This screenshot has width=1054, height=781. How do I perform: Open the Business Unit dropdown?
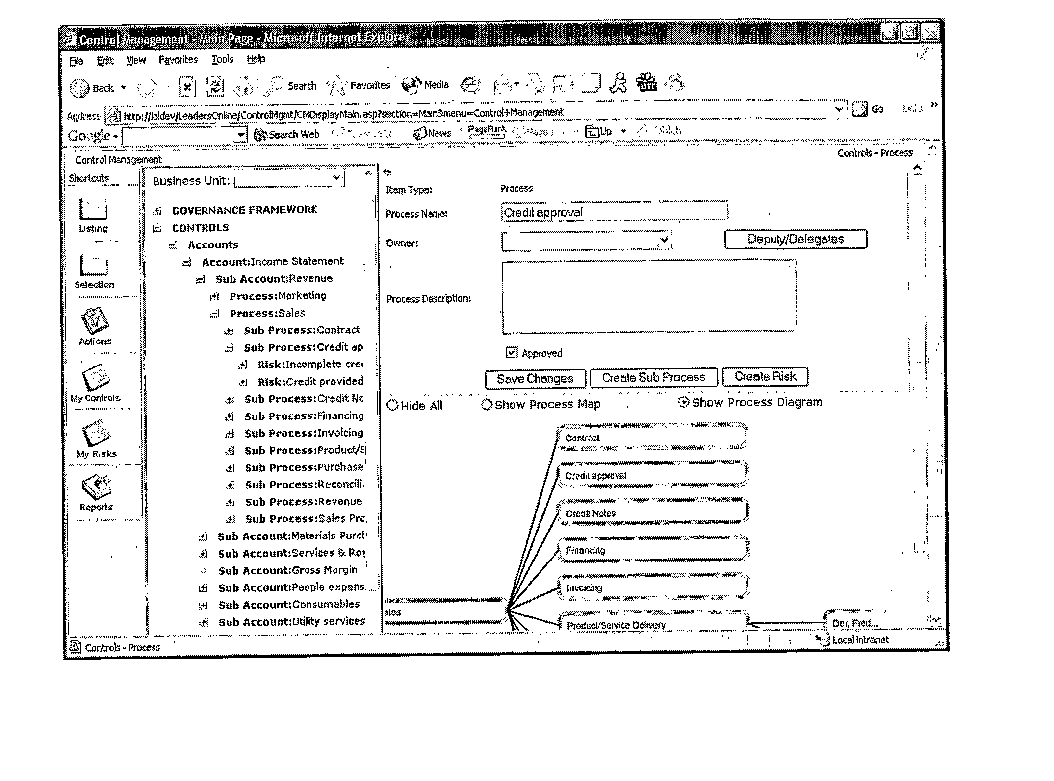(336, 178)
